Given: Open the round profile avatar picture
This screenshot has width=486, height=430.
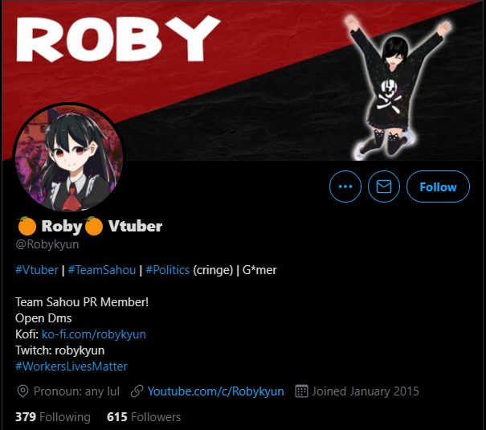Looking at the screenshot, I should coord(69,158).
